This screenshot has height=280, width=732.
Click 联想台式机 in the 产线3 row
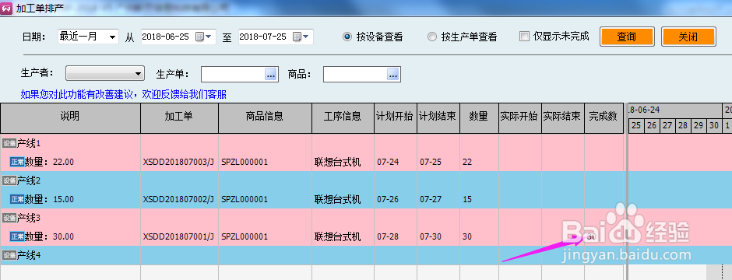[337, 236]
